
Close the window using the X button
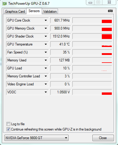[109, 2]
